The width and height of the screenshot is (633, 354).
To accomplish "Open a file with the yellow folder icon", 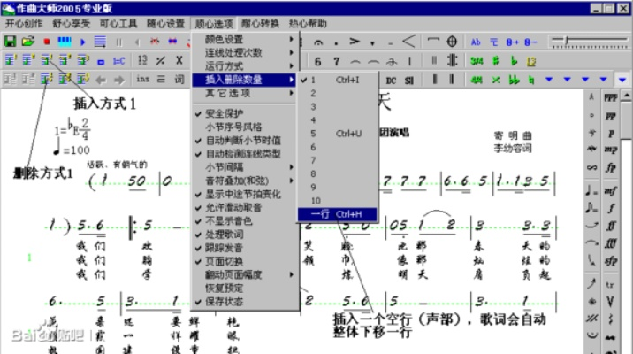I will tap(28, 42).
